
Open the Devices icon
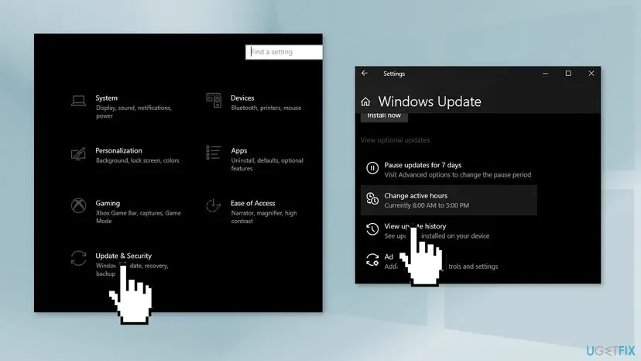click(214, 100)
